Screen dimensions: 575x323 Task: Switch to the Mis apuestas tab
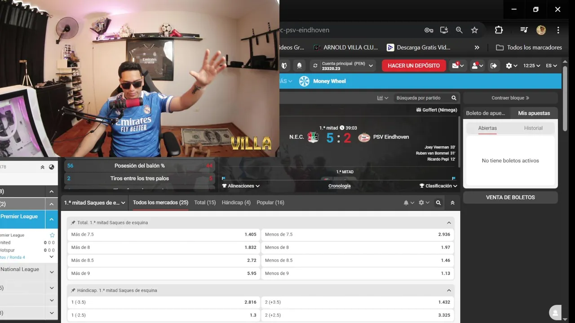click(x=534, y=113)
